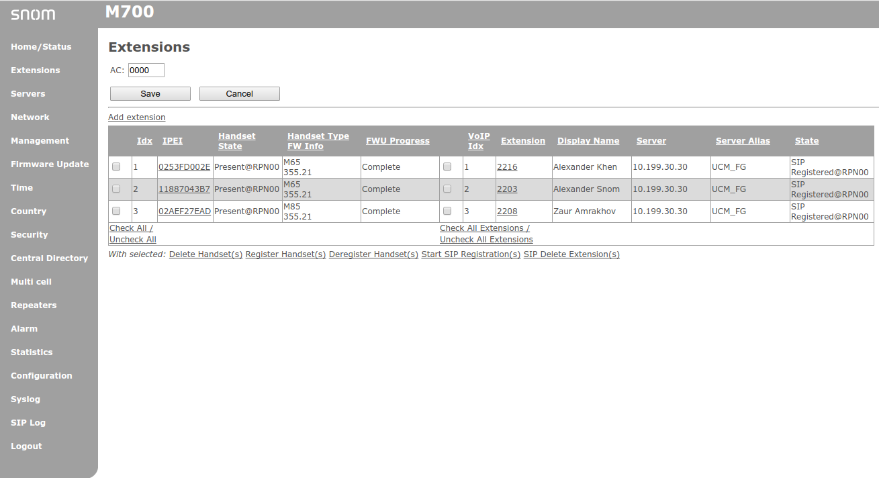Focus the AC code input field
879x482 pixels.
pos(146,70)
